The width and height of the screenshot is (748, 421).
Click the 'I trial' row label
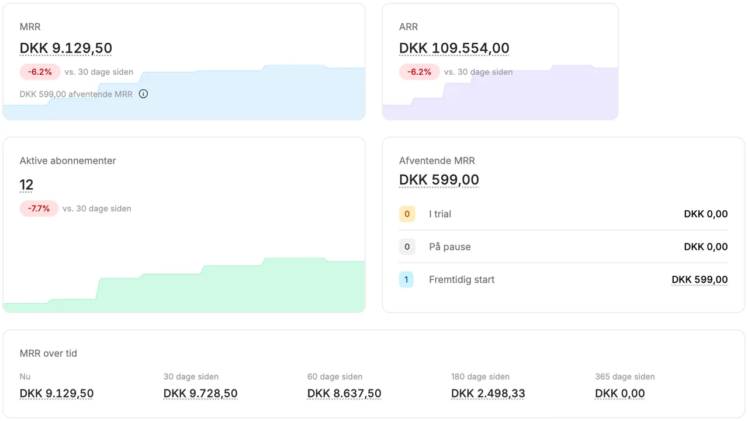pyautogui.click(x=440, y=214)
